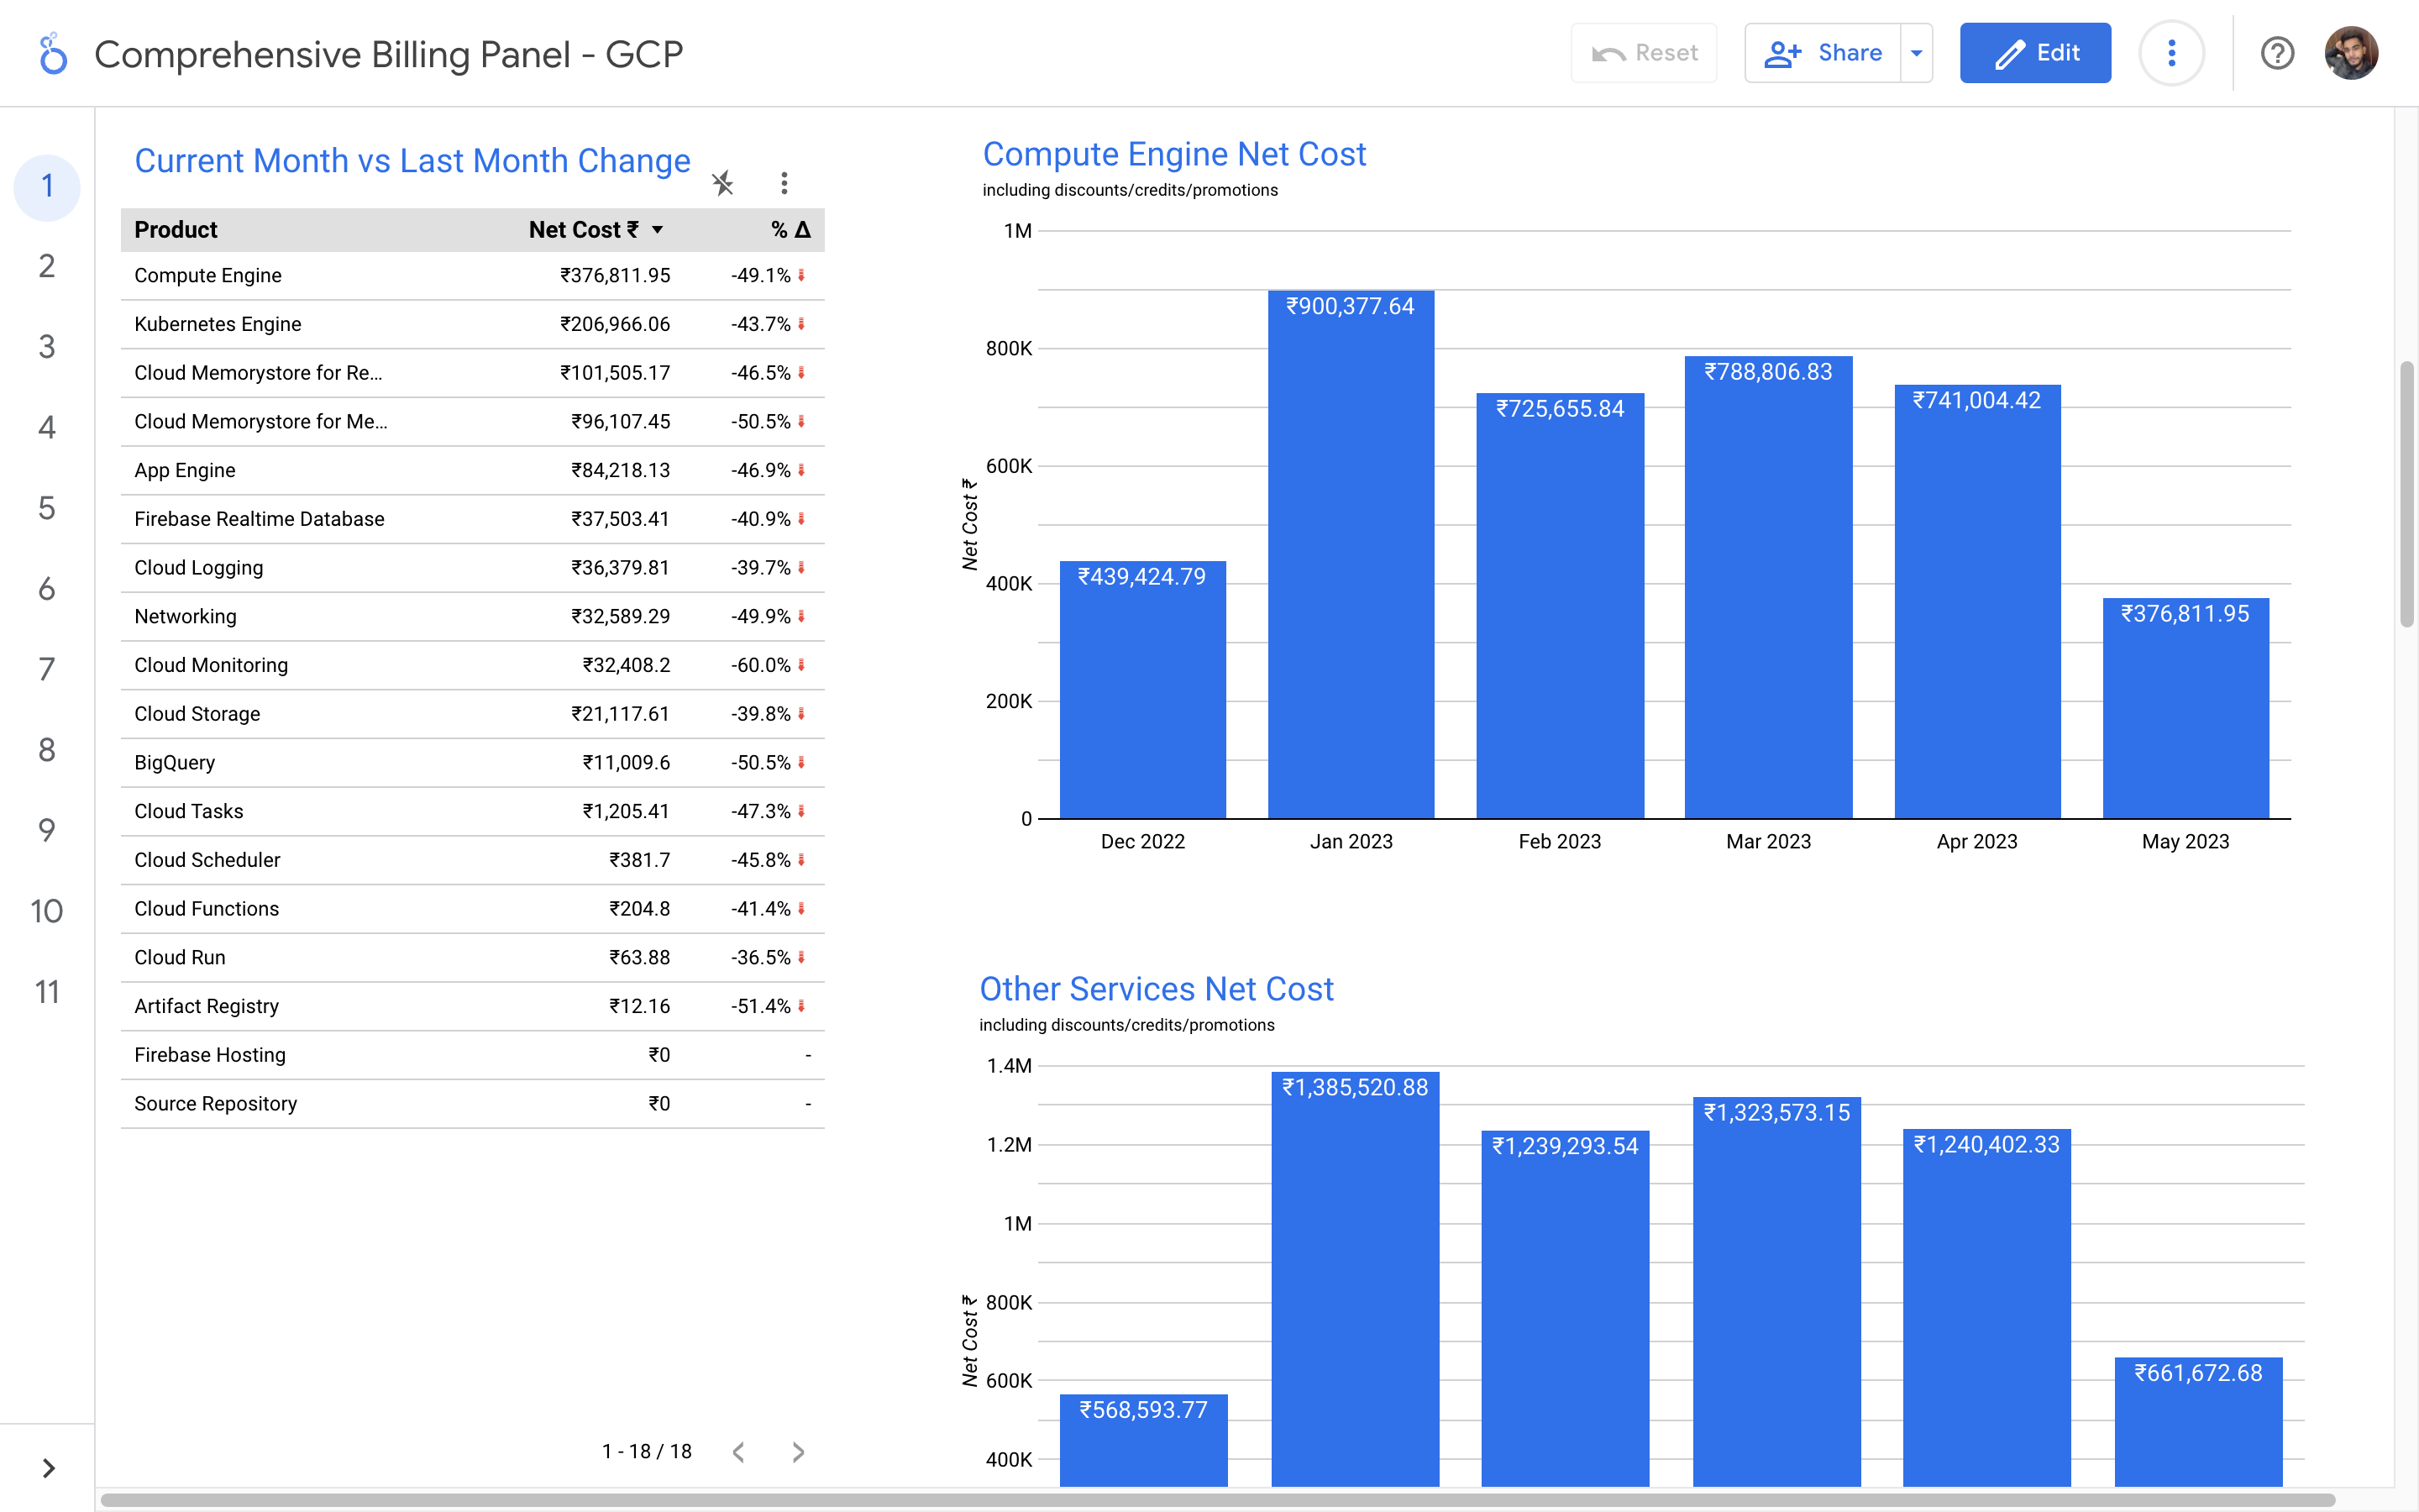Click the table's disabled cross-filter icon

pos(722,183)
